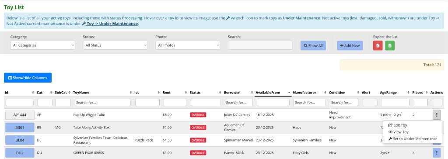Click toy id button DU2
The width and height of the screenshot is (448, 159).
coord(20,153)
